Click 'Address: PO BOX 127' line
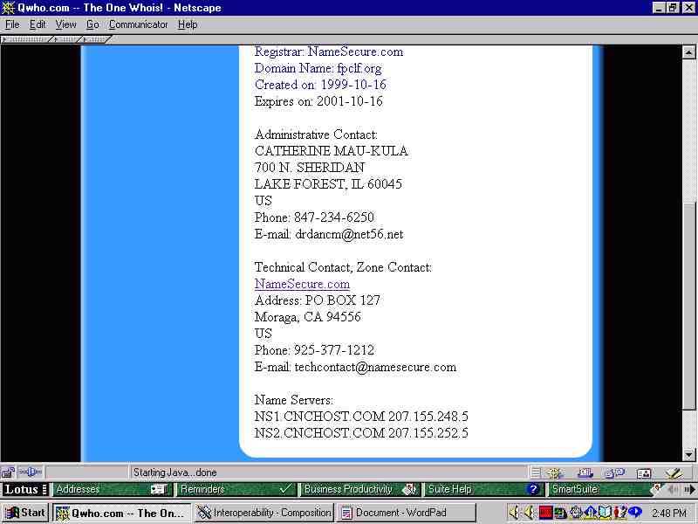Image resolution: width=698 pixels, height=524 pixels. coord(318,300)
